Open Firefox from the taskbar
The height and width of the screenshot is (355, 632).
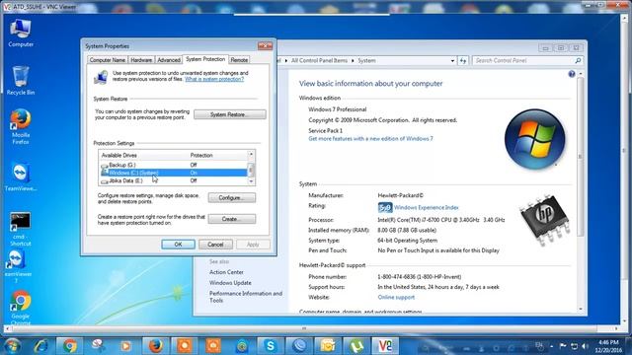point(156,346)
